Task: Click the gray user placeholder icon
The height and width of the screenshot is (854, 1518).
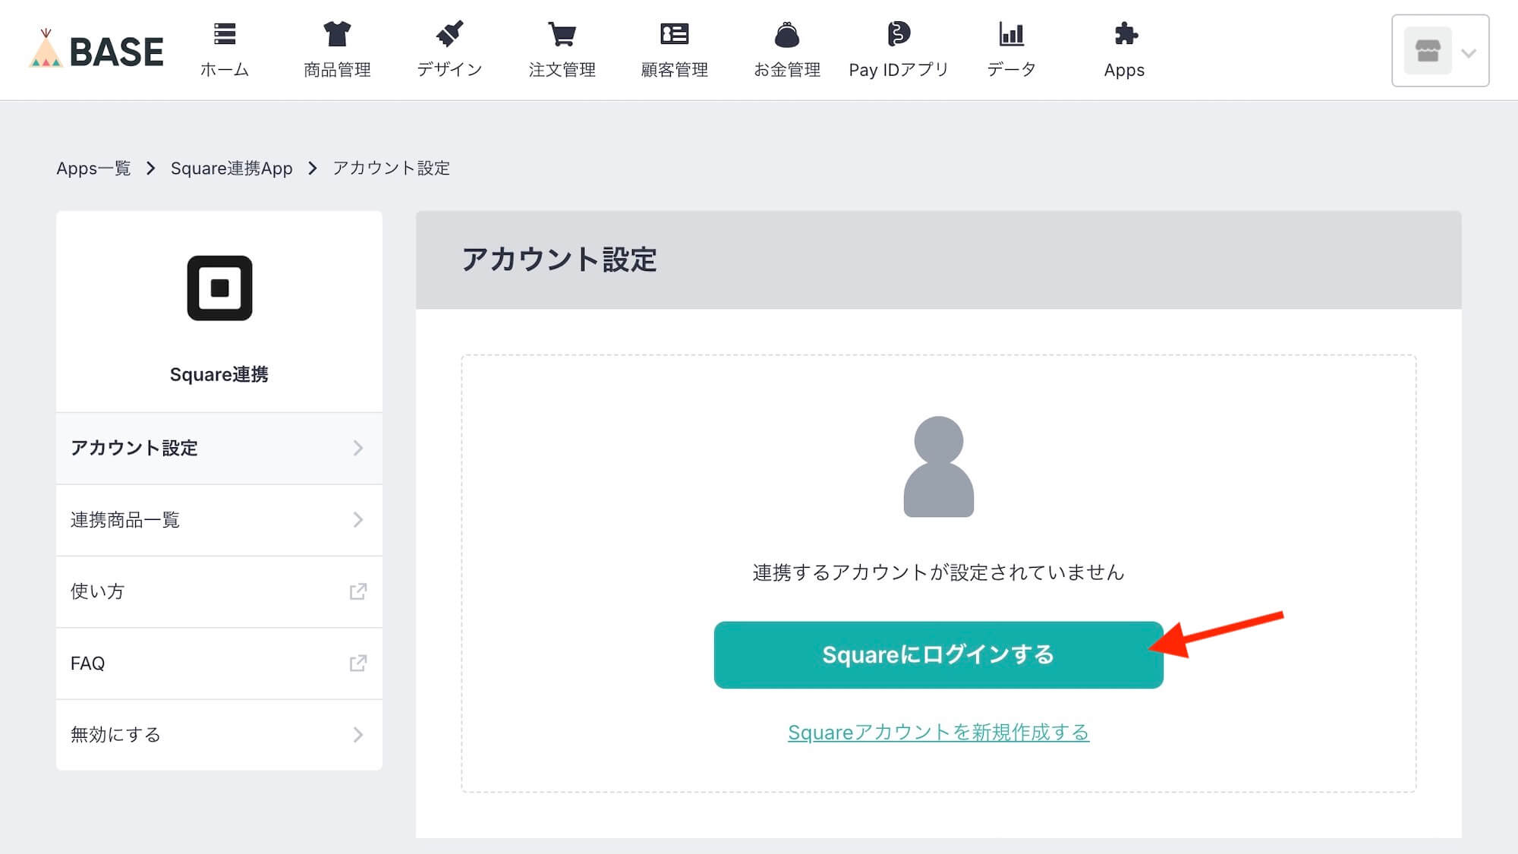Action: pos(939,467)
